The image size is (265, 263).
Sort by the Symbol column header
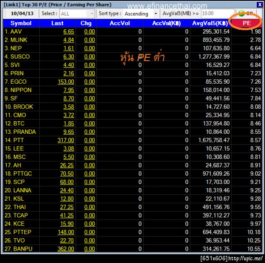(x=21, y=23)
